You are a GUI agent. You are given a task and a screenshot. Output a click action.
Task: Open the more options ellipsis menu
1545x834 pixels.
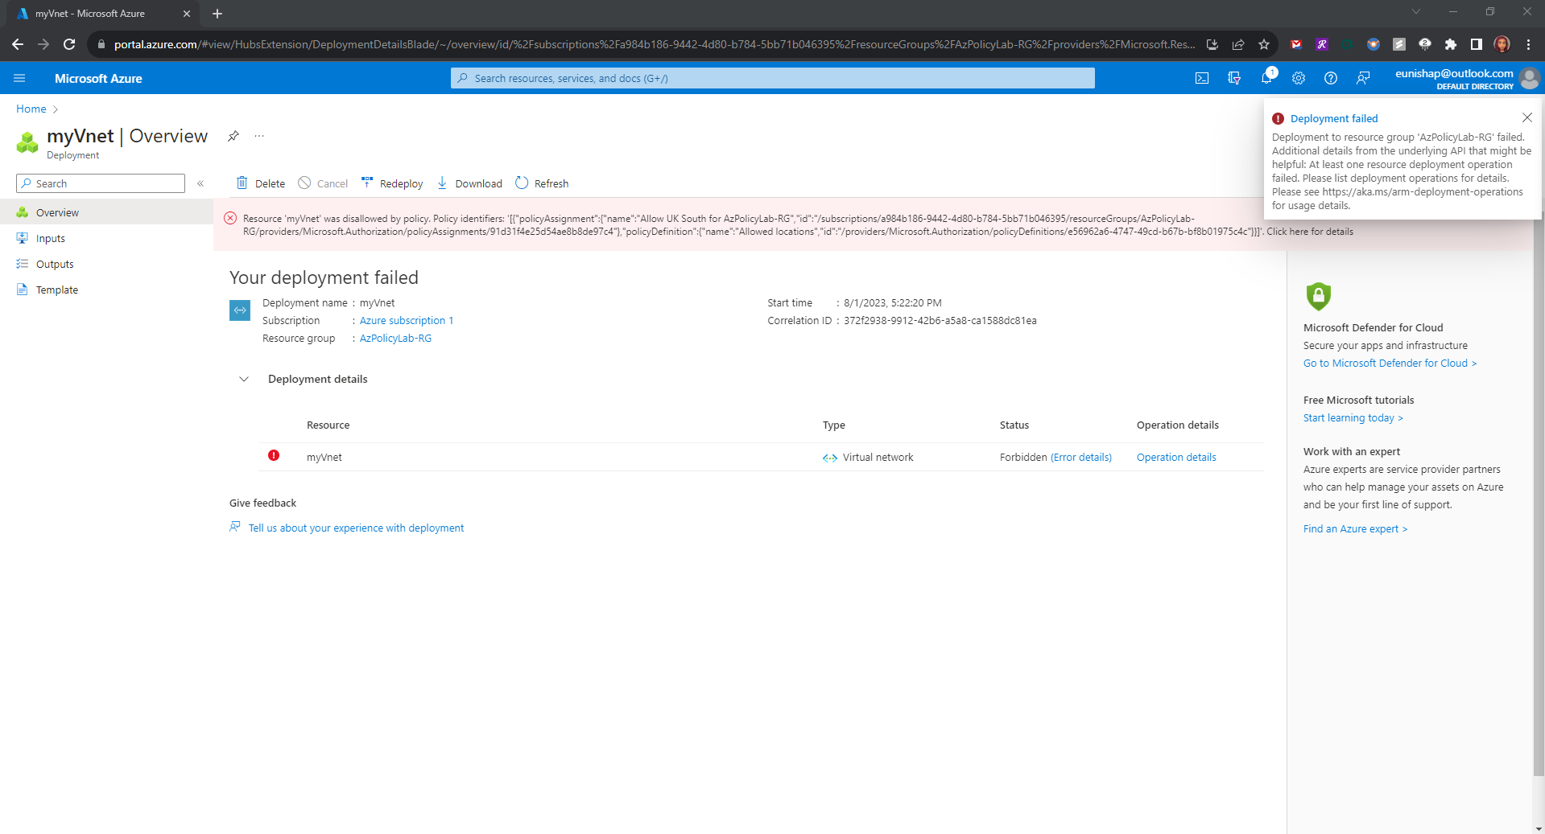[259, 136]
